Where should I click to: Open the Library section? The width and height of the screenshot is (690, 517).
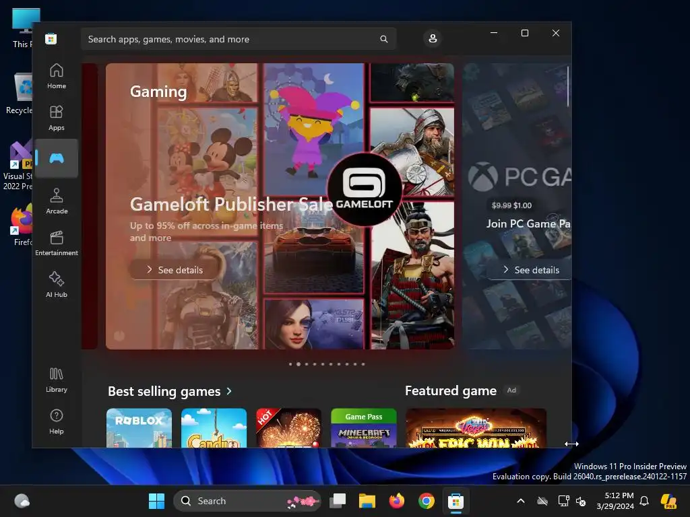pyautogui.click(x=57, y=380)
